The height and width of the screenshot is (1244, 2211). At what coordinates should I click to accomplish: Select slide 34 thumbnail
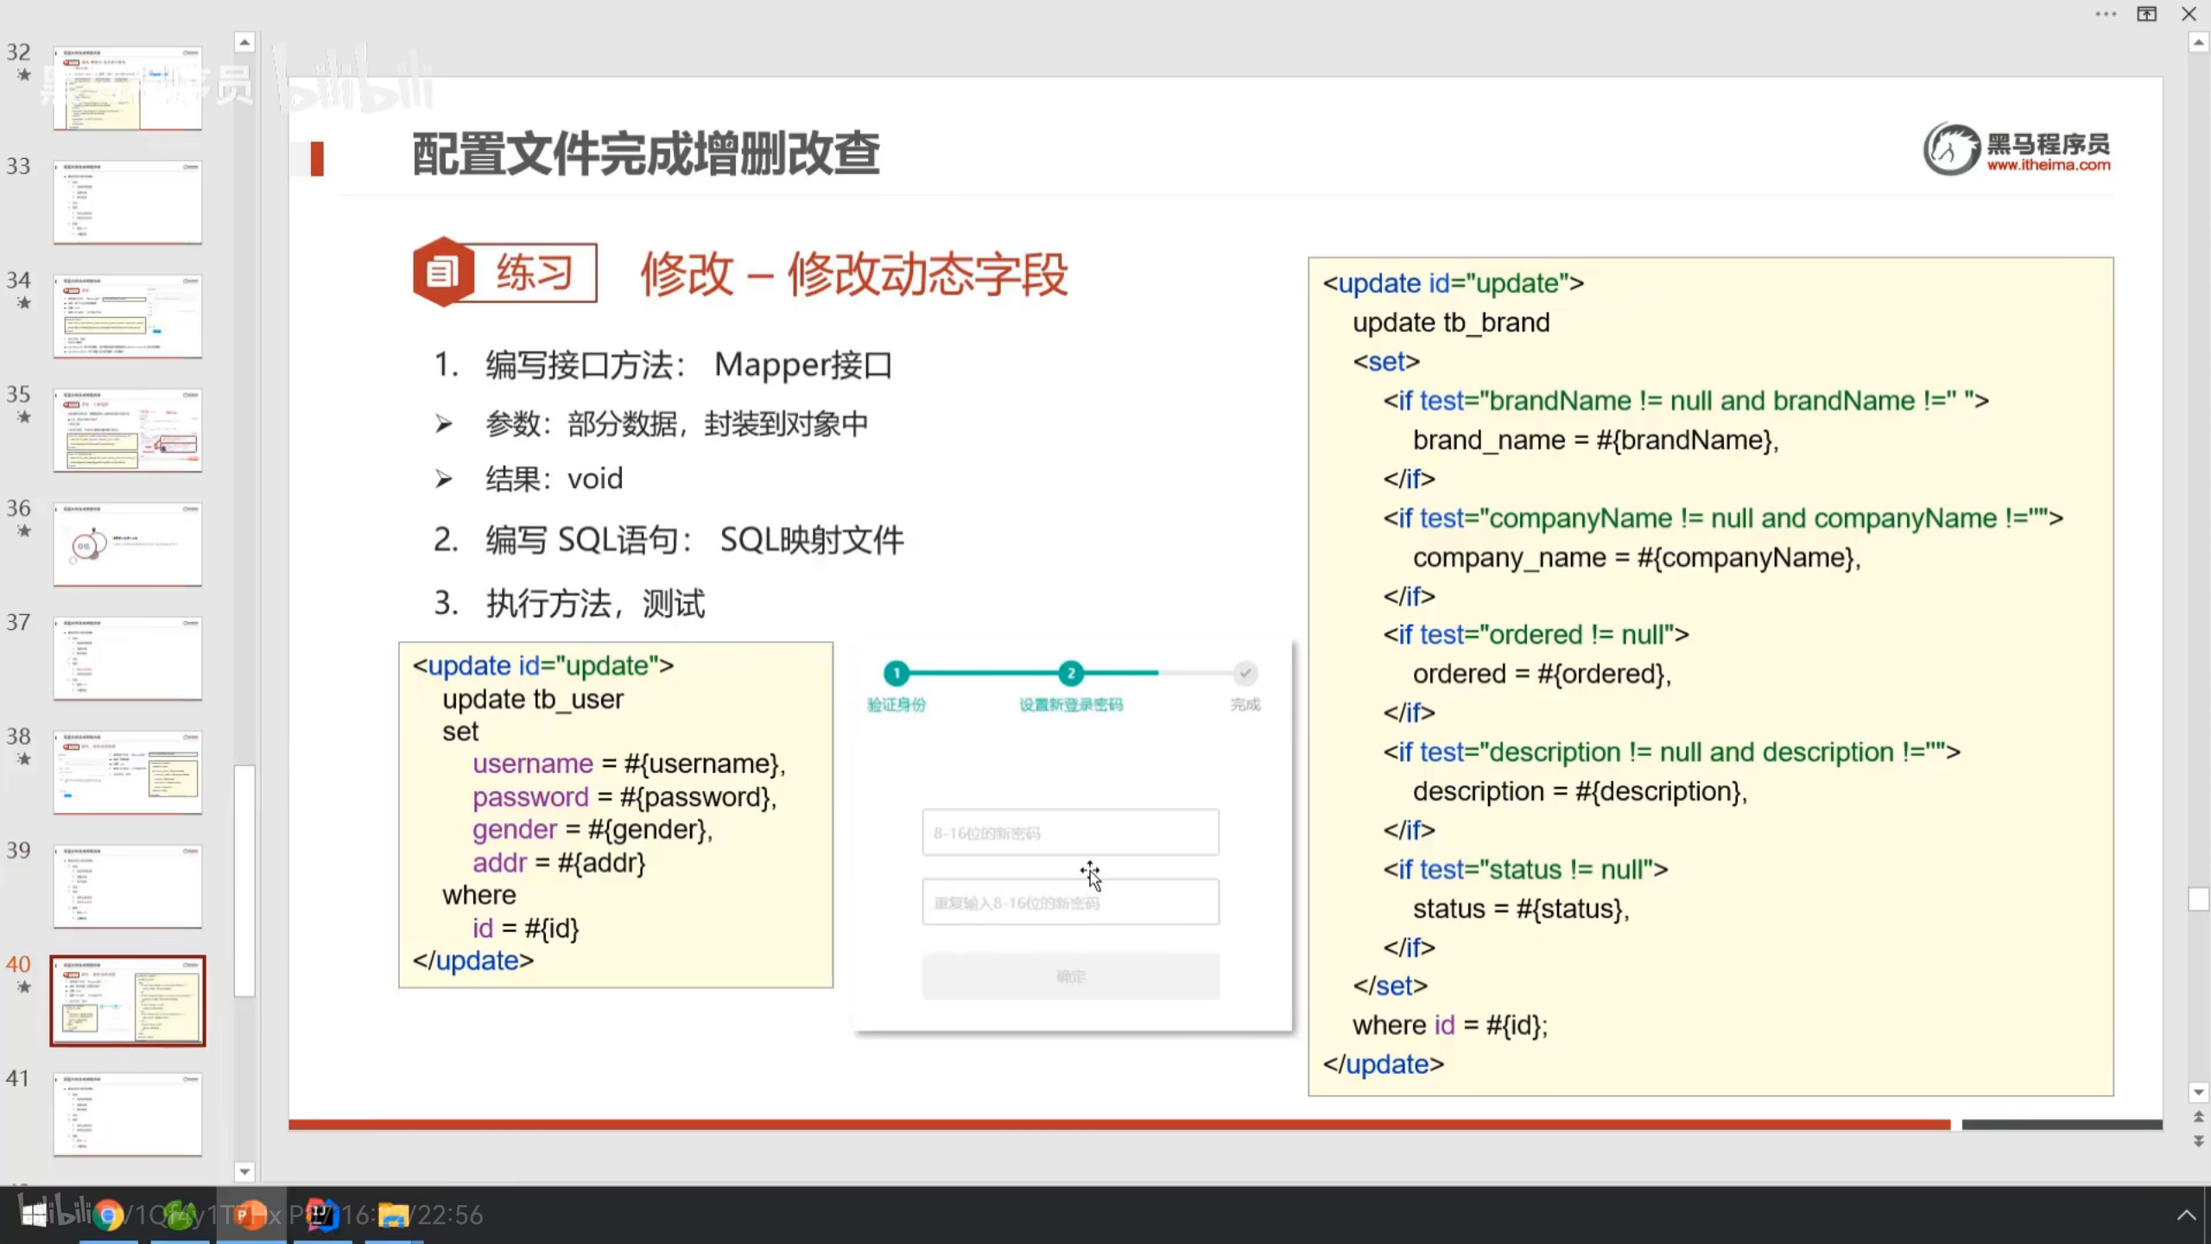click(128, 316)
